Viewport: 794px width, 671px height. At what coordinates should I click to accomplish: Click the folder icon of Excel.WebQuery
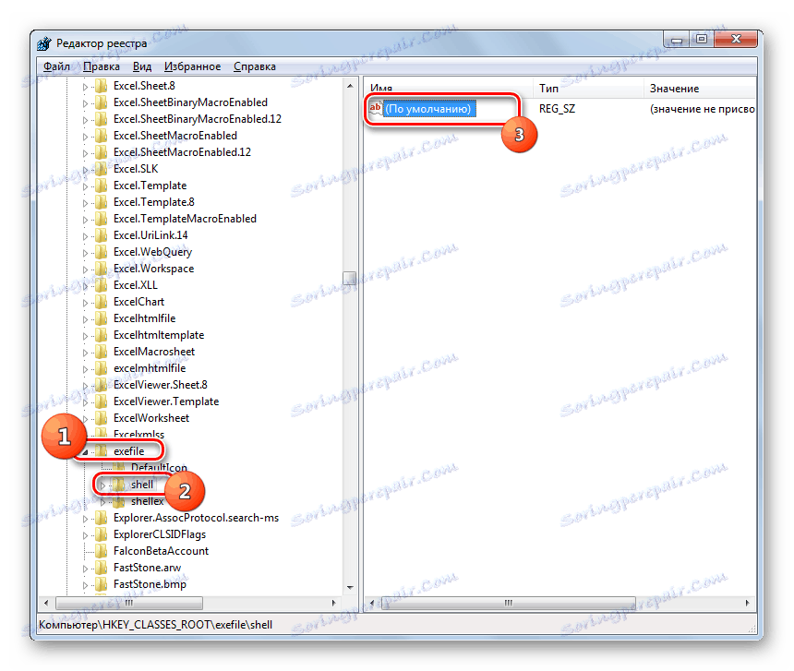coord(102,252)
